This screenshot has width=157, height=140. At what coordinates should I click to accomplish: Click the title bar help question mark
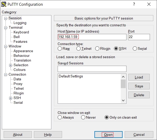pos(134,4)
